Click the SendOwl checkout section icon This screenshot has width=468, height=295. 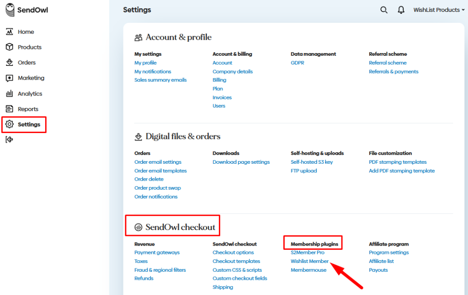click(138, 227)
